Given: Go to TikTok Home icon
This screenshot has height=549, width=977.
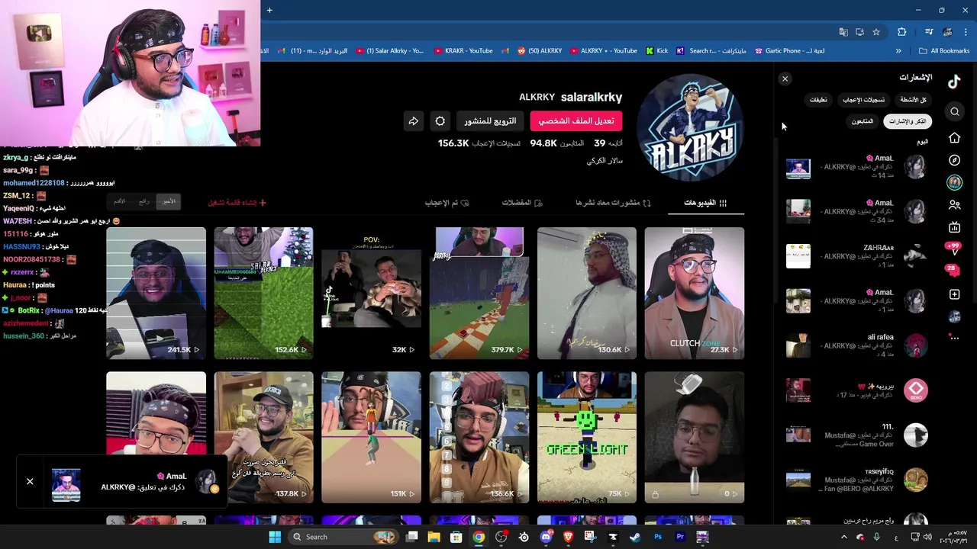Looking at the screenshot, I should pyautogui.click(x=955, y=138).
